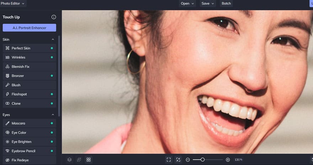Collapse the Eyes section

pyautogui.click(x=53, y=115)
